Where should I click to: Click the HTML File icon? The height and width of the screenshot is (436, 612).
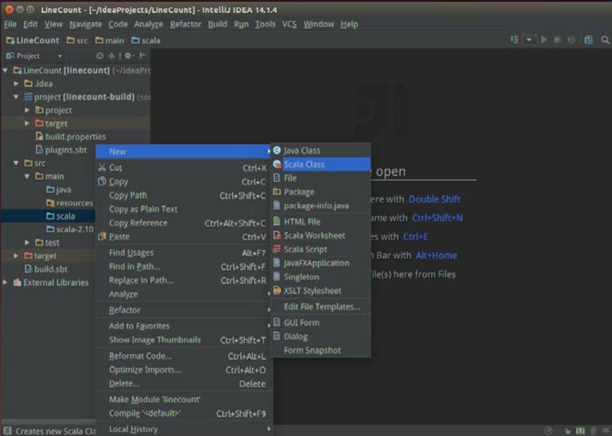[x=277, y=221]
